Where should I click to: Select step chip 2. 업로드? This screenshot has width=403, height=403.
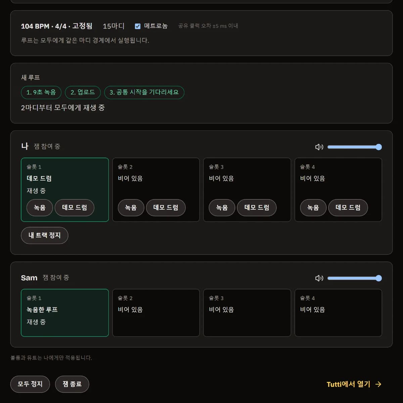83,92
